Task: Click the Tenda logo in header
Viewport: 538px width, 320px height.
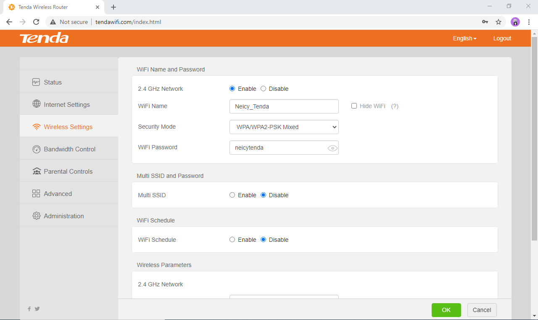Action: 44,38
